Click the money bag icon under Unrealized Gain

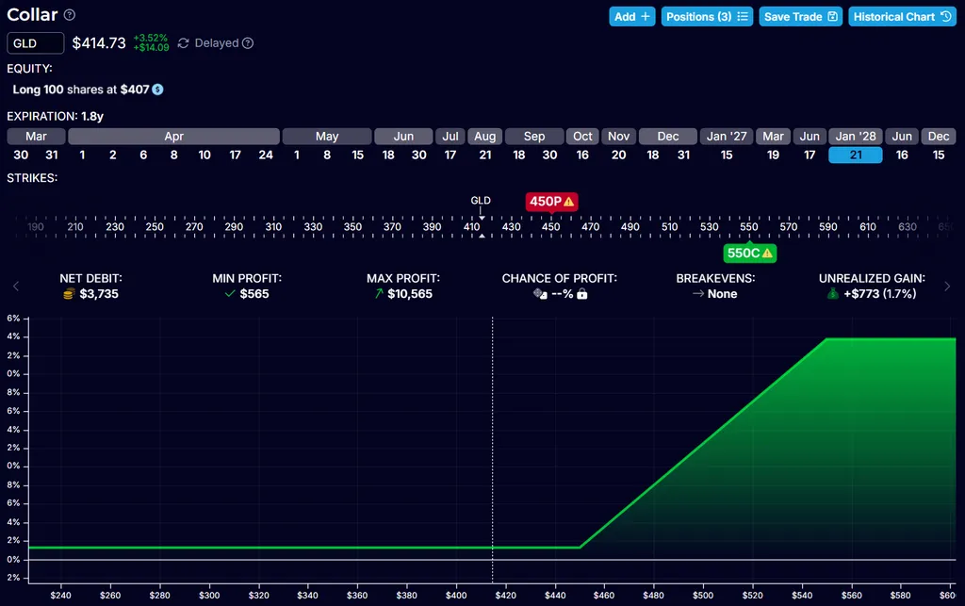pos(832,294)
